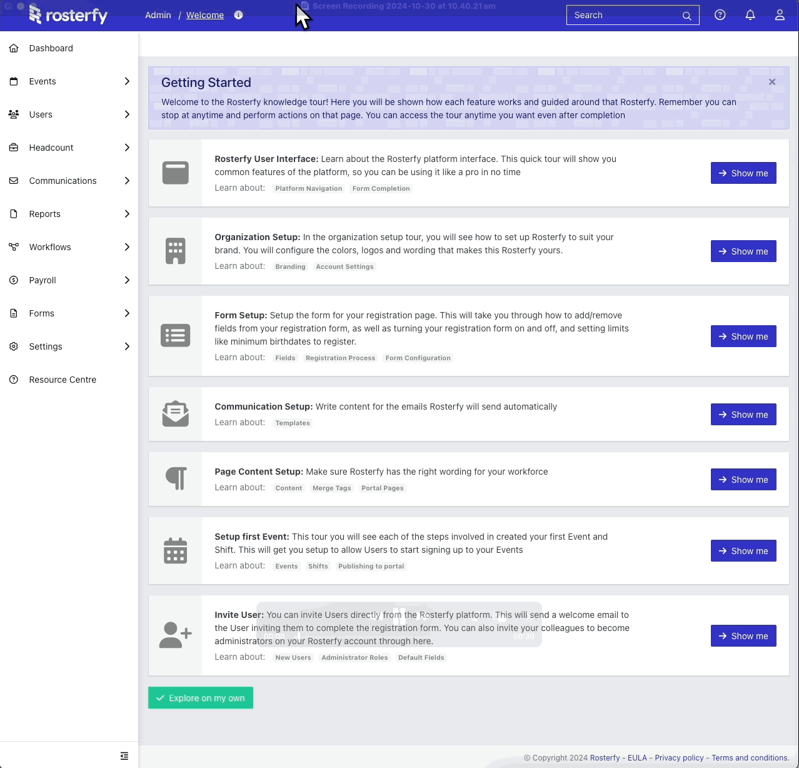Expand the Headcount submenu chevron
This screenshot has width=799, height=768.
tap(127, 148)
